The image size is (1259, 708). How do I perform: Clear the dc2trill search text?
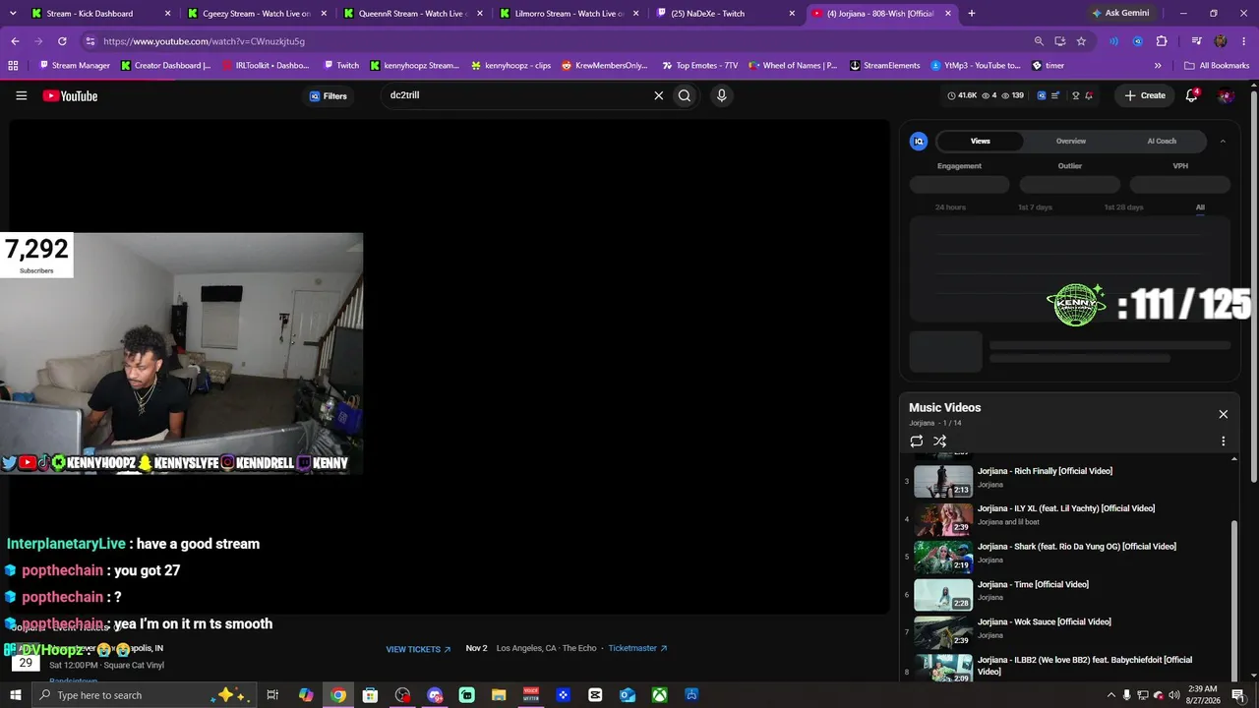pyautogui.click(x=659, y=95)
